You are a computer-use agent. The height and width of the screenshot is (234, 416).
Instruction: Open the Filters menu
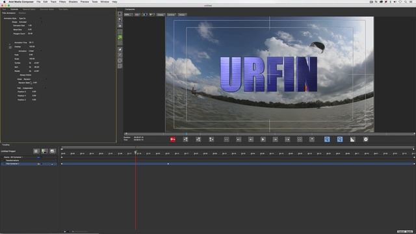pyautogui.click(x=62, y=2)
